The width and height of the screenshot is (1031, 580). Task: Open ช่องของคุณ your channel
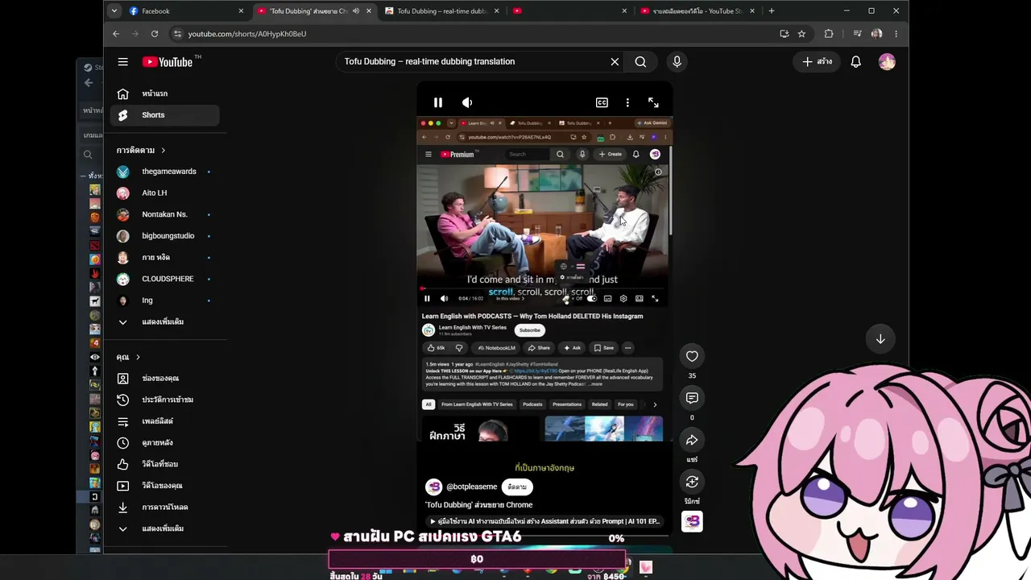coord(165,378)
